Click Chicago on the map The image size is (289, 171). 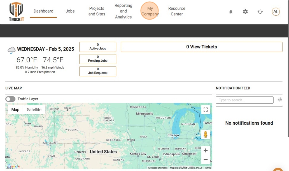coord(173,135)
